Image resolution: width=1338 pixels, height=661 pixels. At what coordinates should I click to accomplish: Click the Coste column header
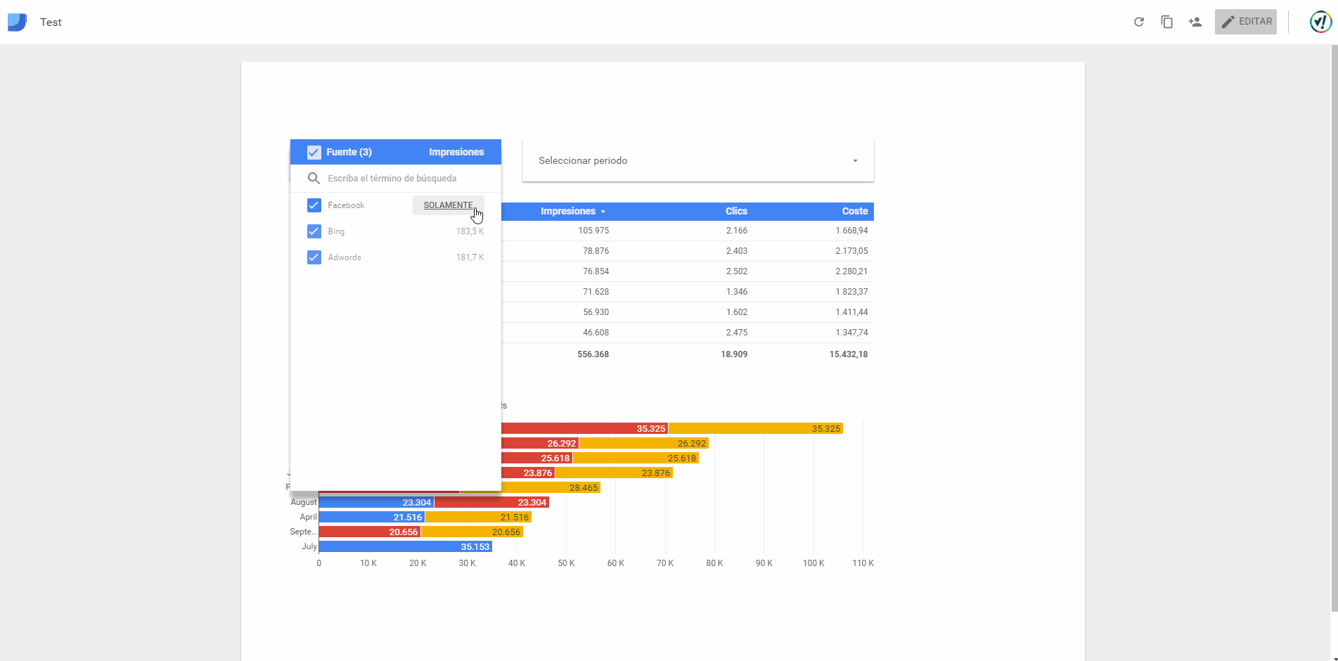coord(855,211)
